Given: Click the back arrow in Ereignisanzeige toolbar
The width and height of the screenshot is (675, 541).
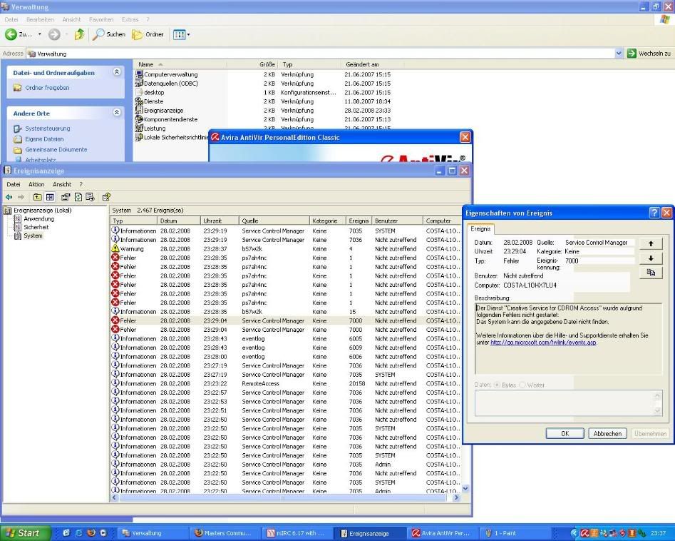Looking at the screenshot, I should [9, 197].
